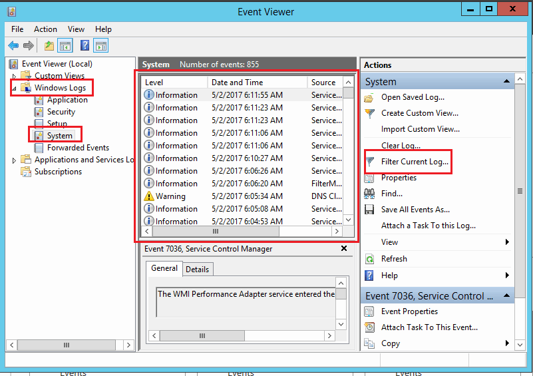Switch to the General tab

pyautogui.click(x=164, y=268)
